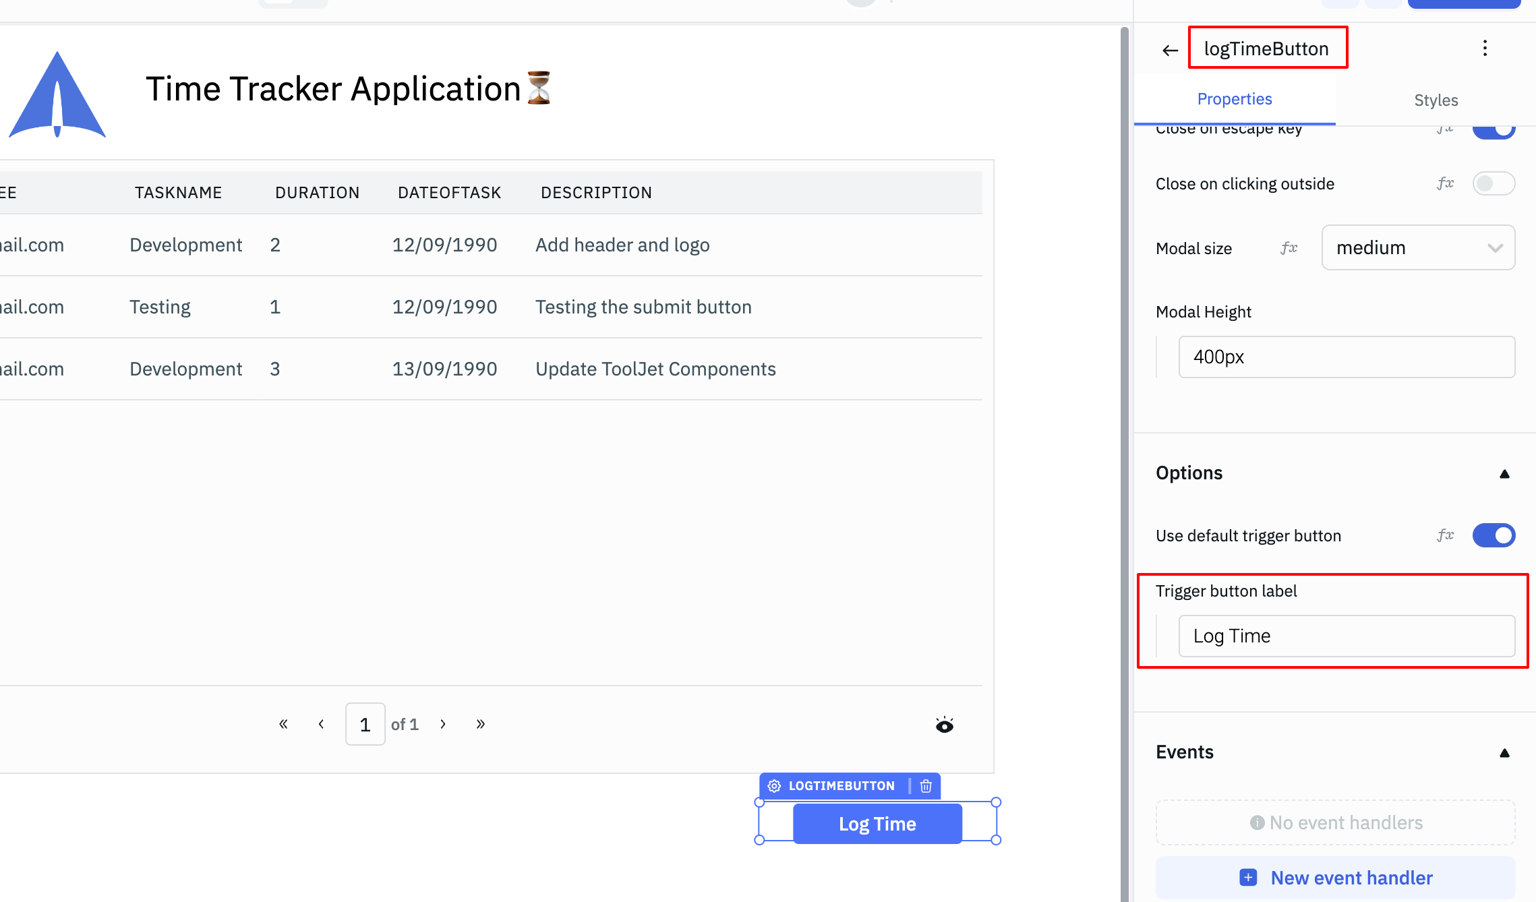Disable Use default trigger button toggle

1494,536
